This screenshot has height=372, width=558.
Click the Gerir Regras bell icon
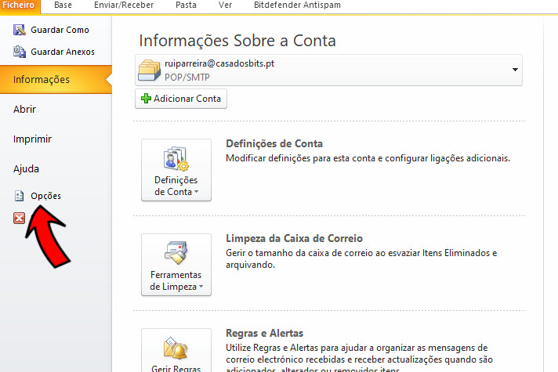tap(176, 347)
